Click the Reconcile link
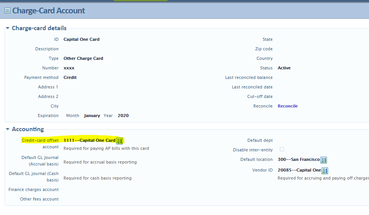Screen dimensions: 369x215 tap(288, 106)
